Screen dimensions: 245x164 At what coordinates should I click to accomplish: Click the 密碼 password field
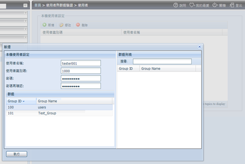pyautogui.click(x=81, y=78)
